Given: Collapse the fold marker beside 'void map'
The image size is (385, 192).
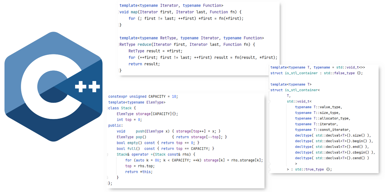Looking at the screenshot, I should pos(118,12).
